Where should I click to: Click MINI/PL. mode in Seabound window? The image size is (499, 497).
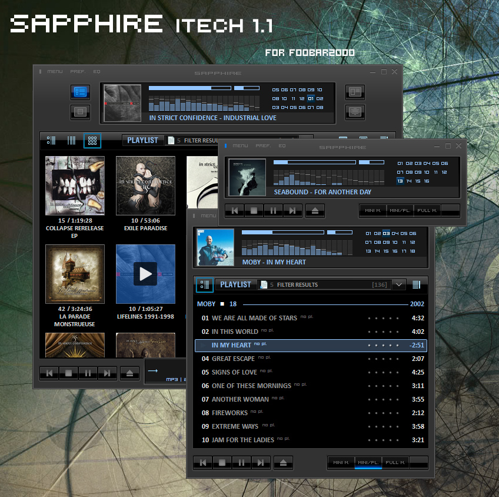click(400, 210)
